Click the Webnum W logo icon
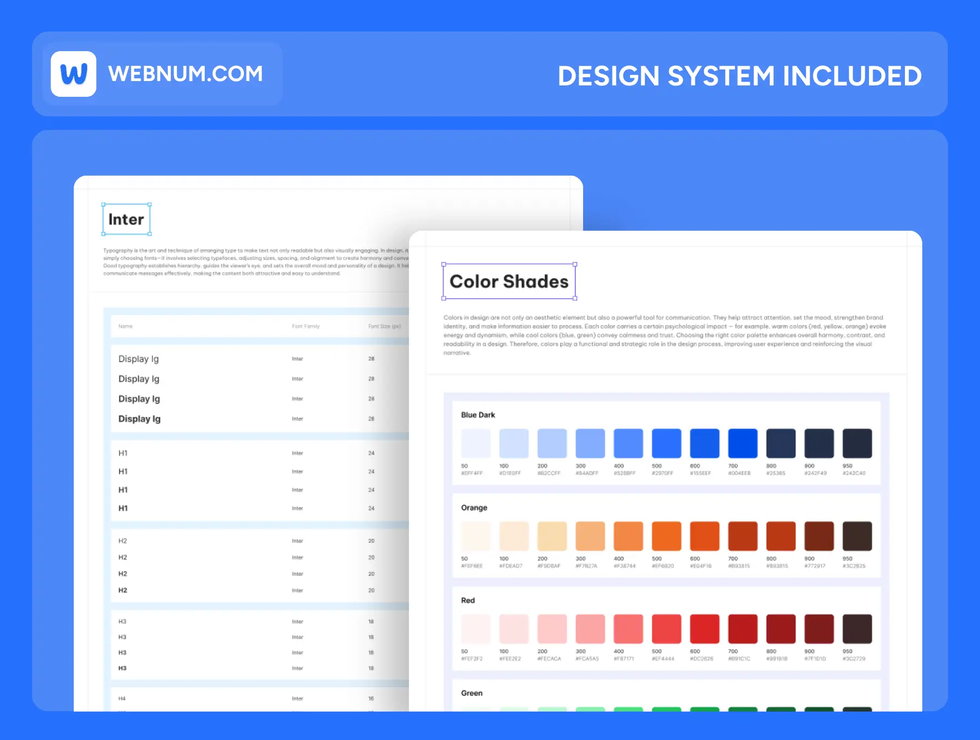 (73, 74)
